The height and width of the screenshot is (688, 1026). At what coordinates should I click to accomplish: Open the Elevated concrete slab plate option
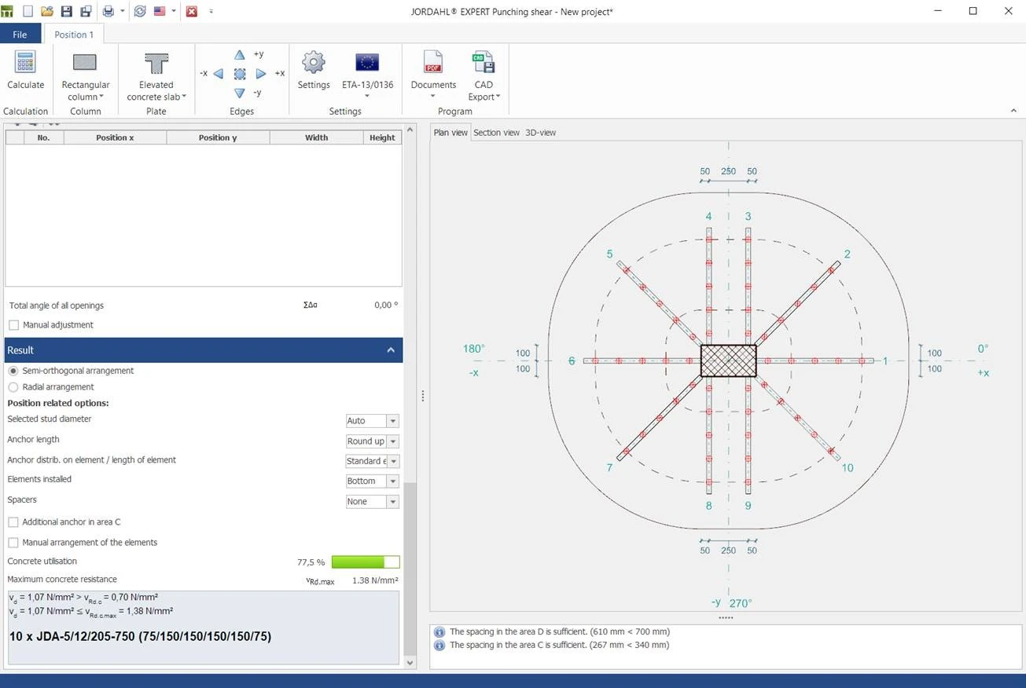pos(156,76)
